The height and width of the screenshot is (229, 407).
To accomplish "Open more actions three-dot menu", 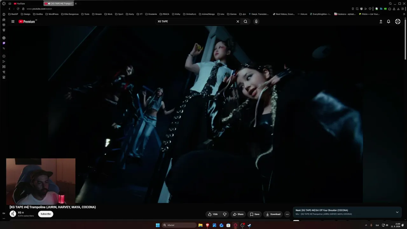I will (x=287, y=214).
